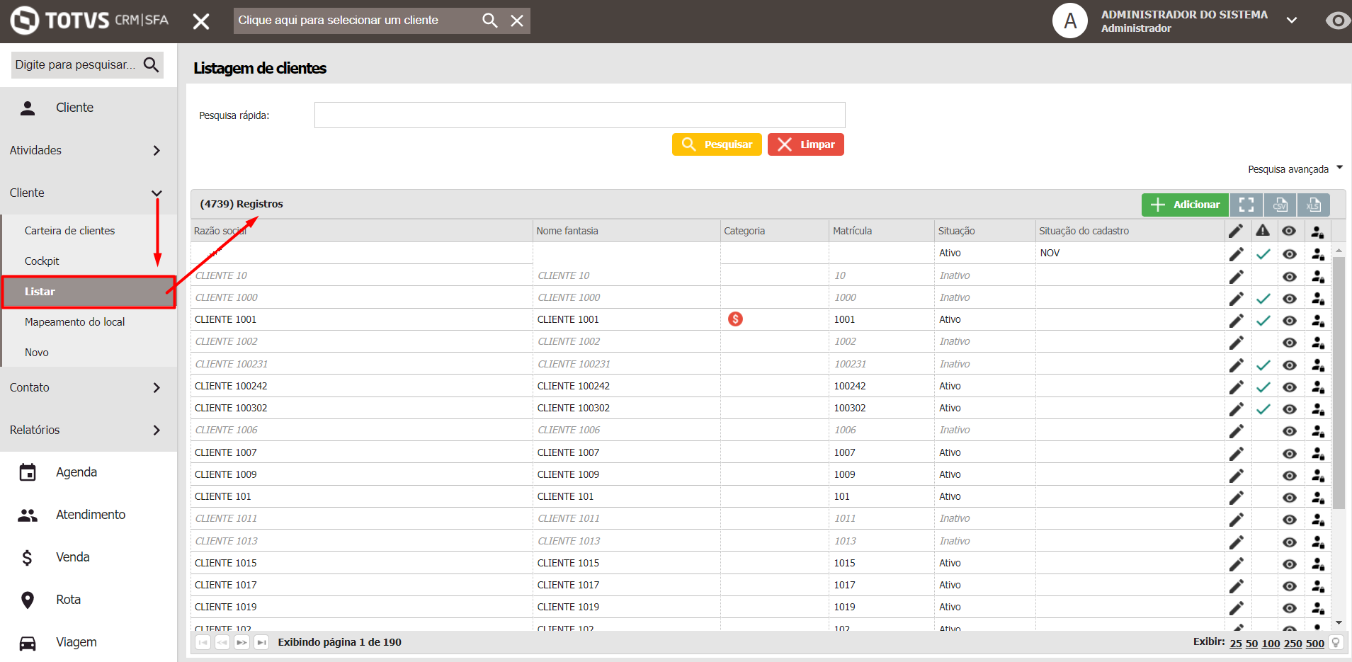Toggle fullscreen grid view icon
Viewport: 1352px width, 662px height.
click(x=1246, y=205)
